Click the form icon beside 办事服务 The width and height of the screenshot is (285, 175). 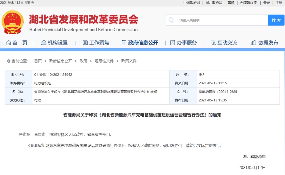(x=173, y=43)
